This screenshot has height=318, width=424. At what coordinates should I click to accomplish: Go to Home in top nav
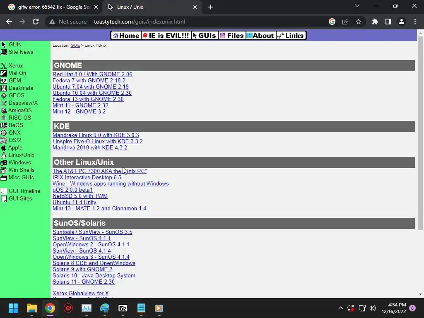126,36
